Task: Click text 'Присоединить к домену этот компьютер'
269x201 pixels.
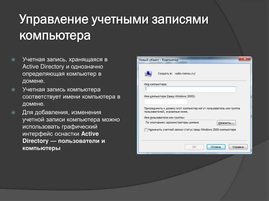Action: click(171, 108)
